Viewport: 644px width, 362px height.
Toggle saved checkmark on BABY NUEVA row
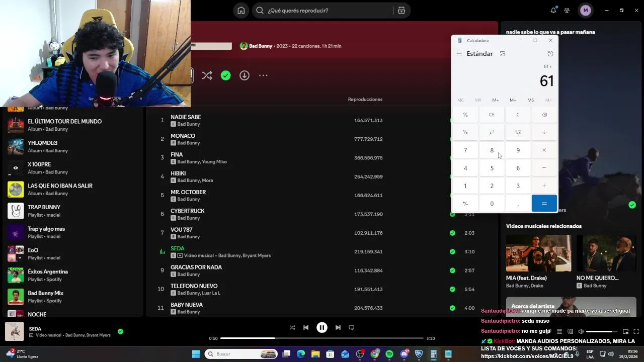[x=452, y=308]
